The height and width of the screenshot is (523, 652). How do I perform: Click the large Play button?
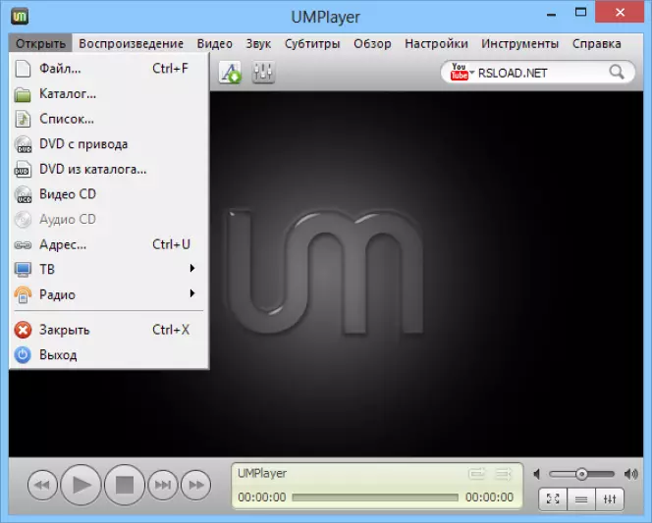point(81,485)
